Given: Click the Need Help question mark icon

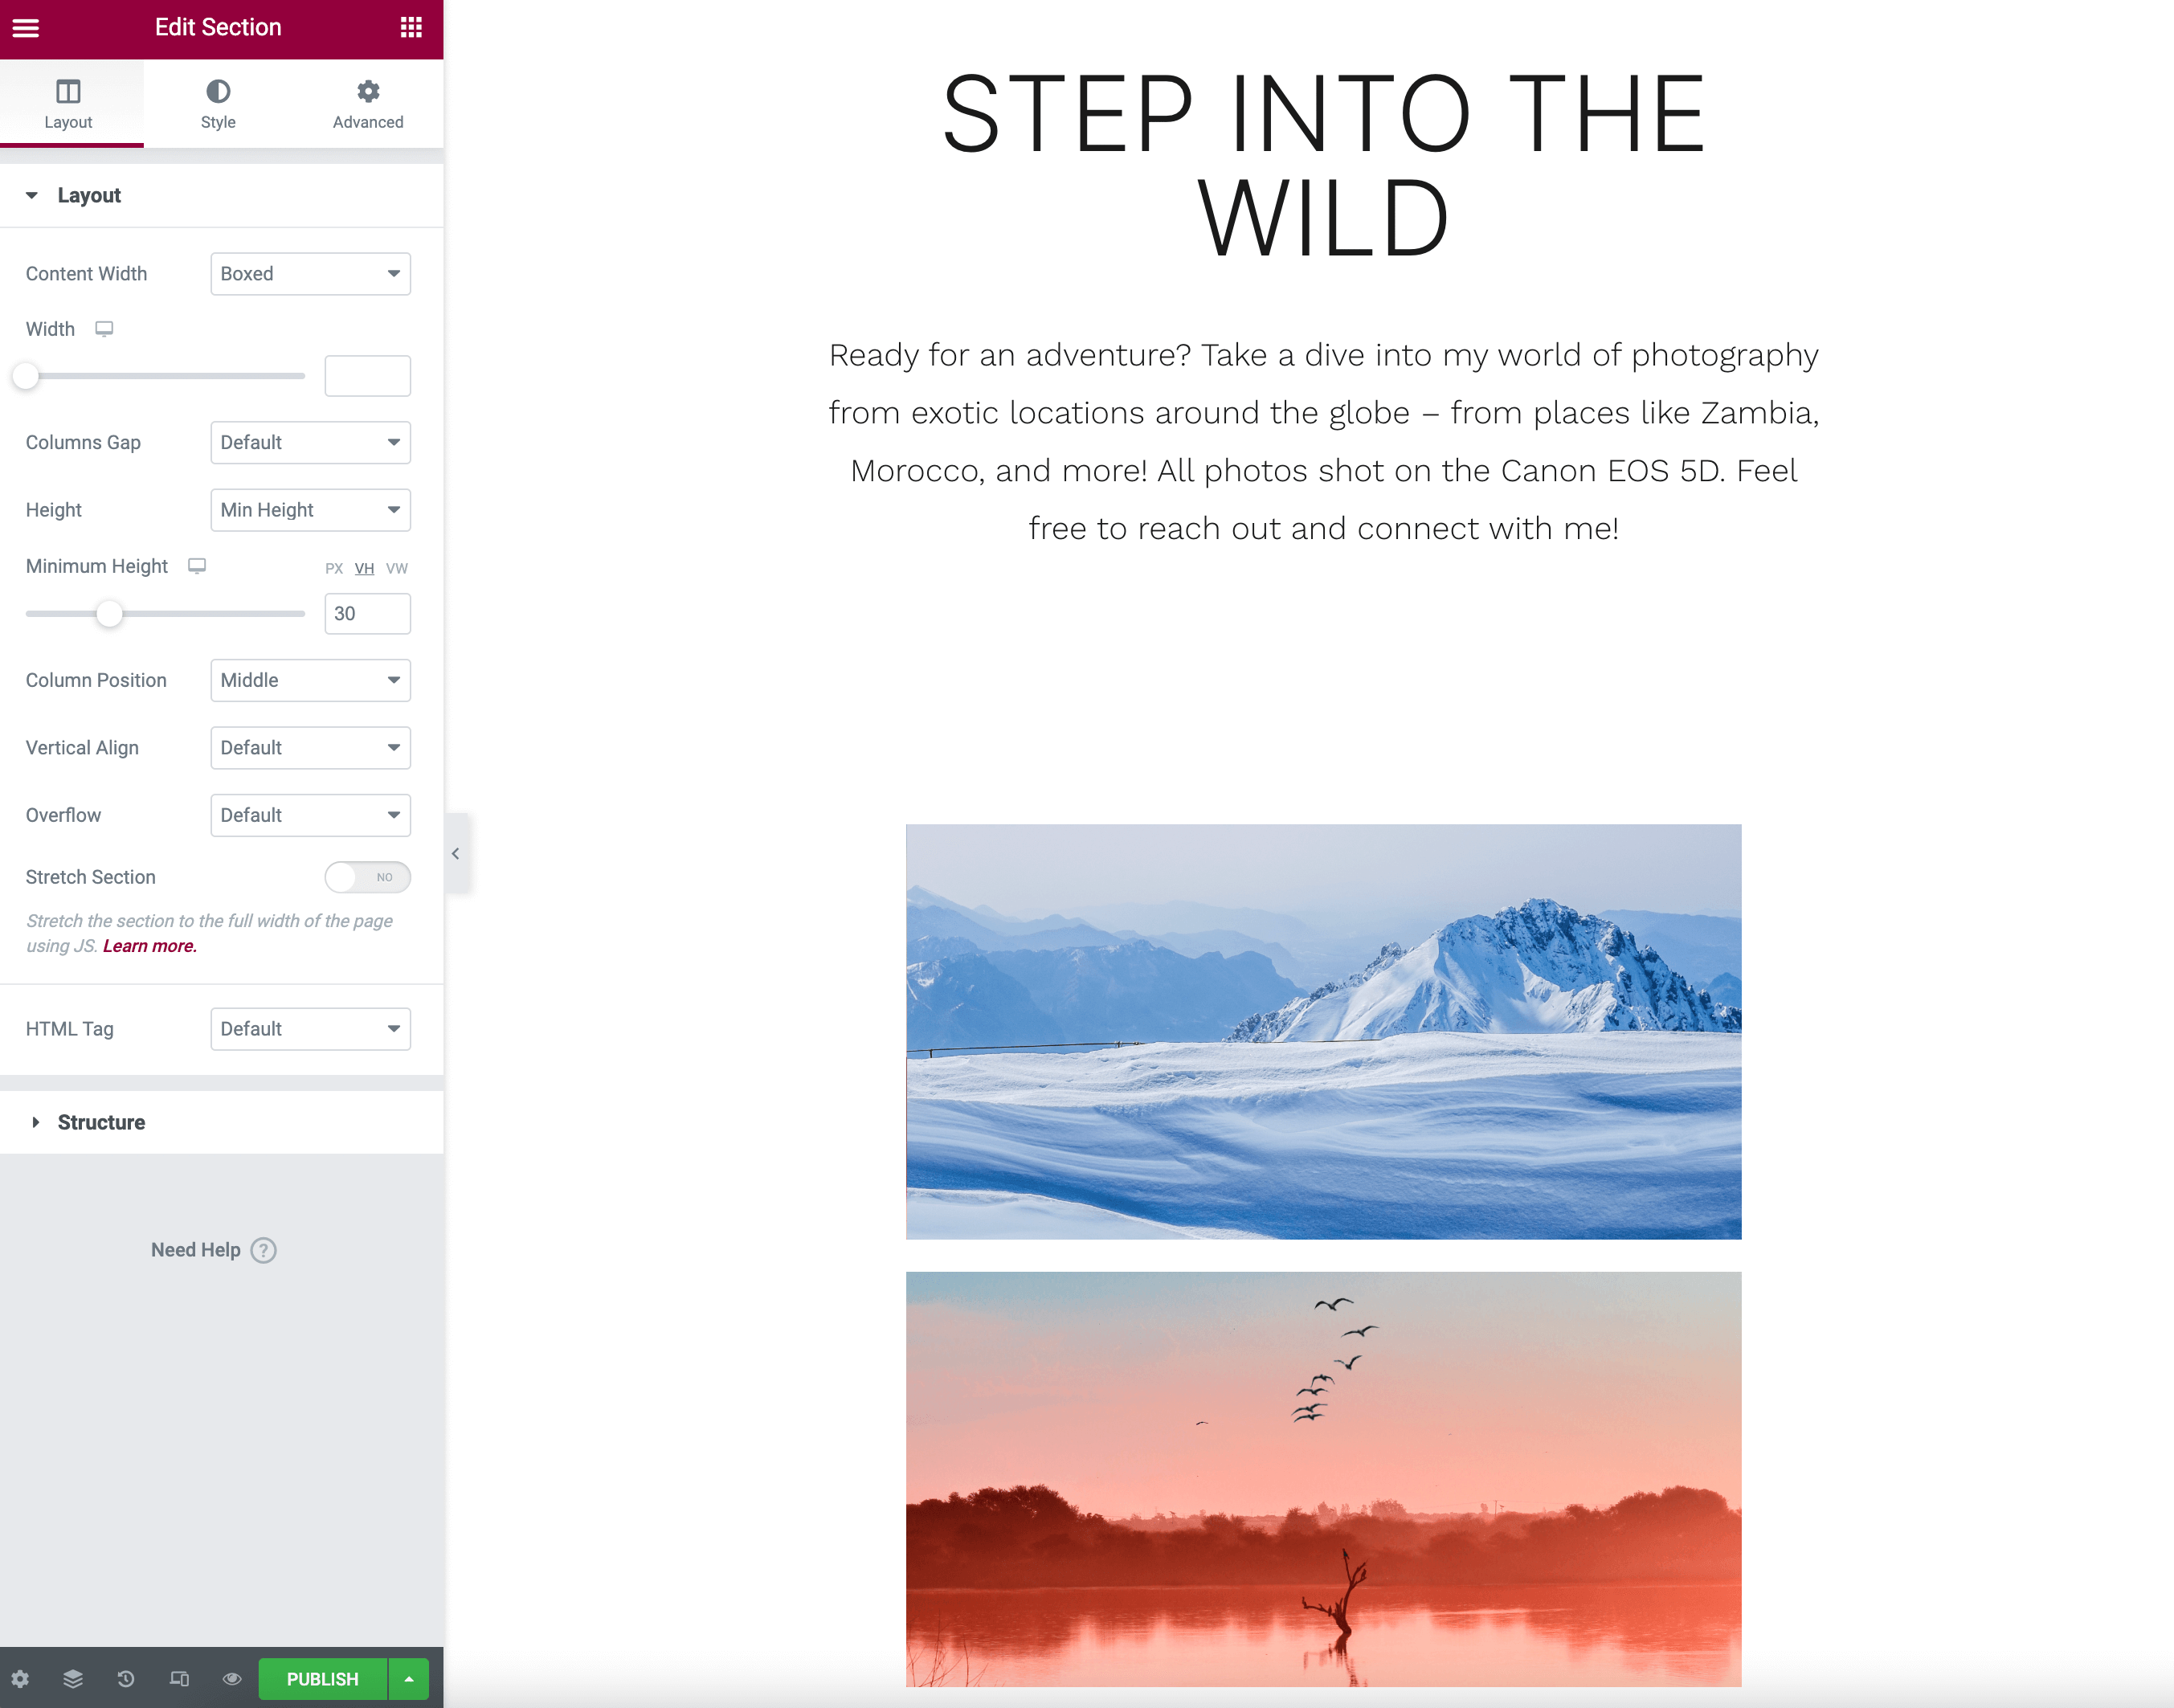Looking at the screenshot, I should (x=264, y=1250).
